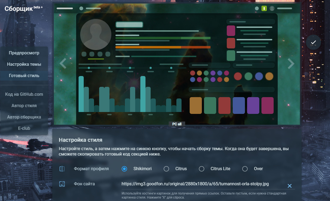The image size is (330, 201).
Task: Open the Предпросмотр section
Action: (x=24, y=53)
